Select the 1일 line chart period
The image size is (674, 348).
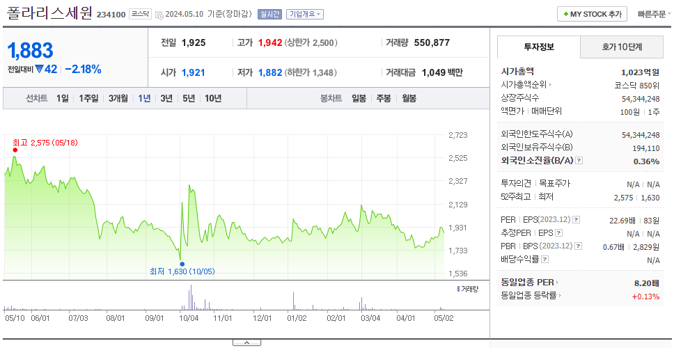click(63, 98)
